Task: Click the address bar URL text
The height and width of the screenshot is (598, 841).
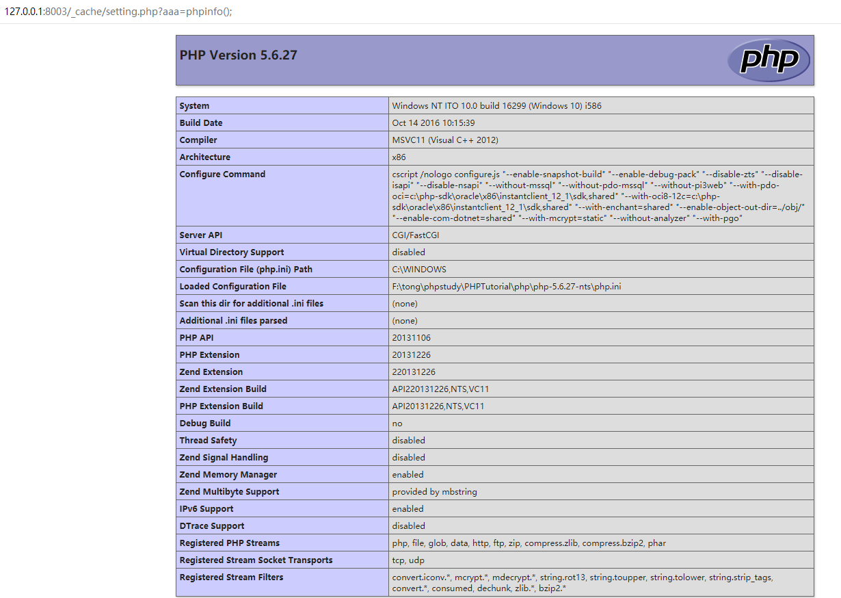Action: coord(118,12)
